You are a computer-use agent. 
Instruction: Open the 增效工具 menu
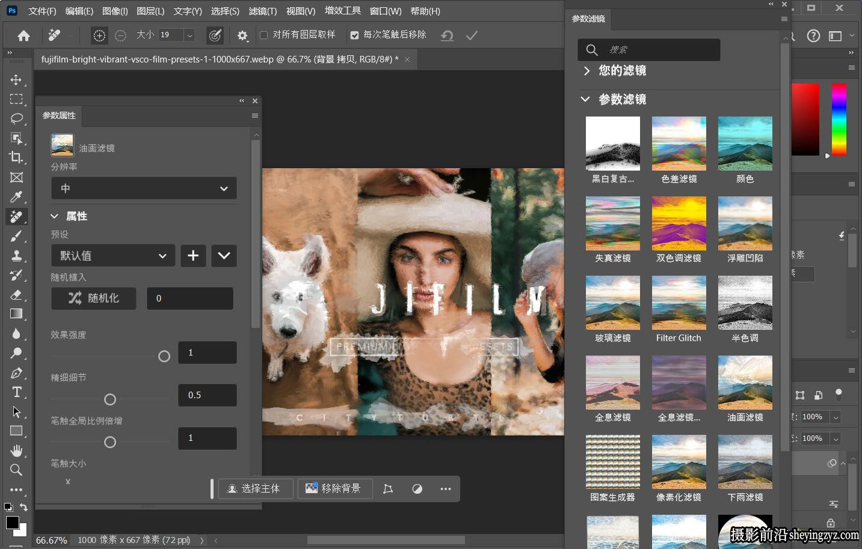pos(343,11)
